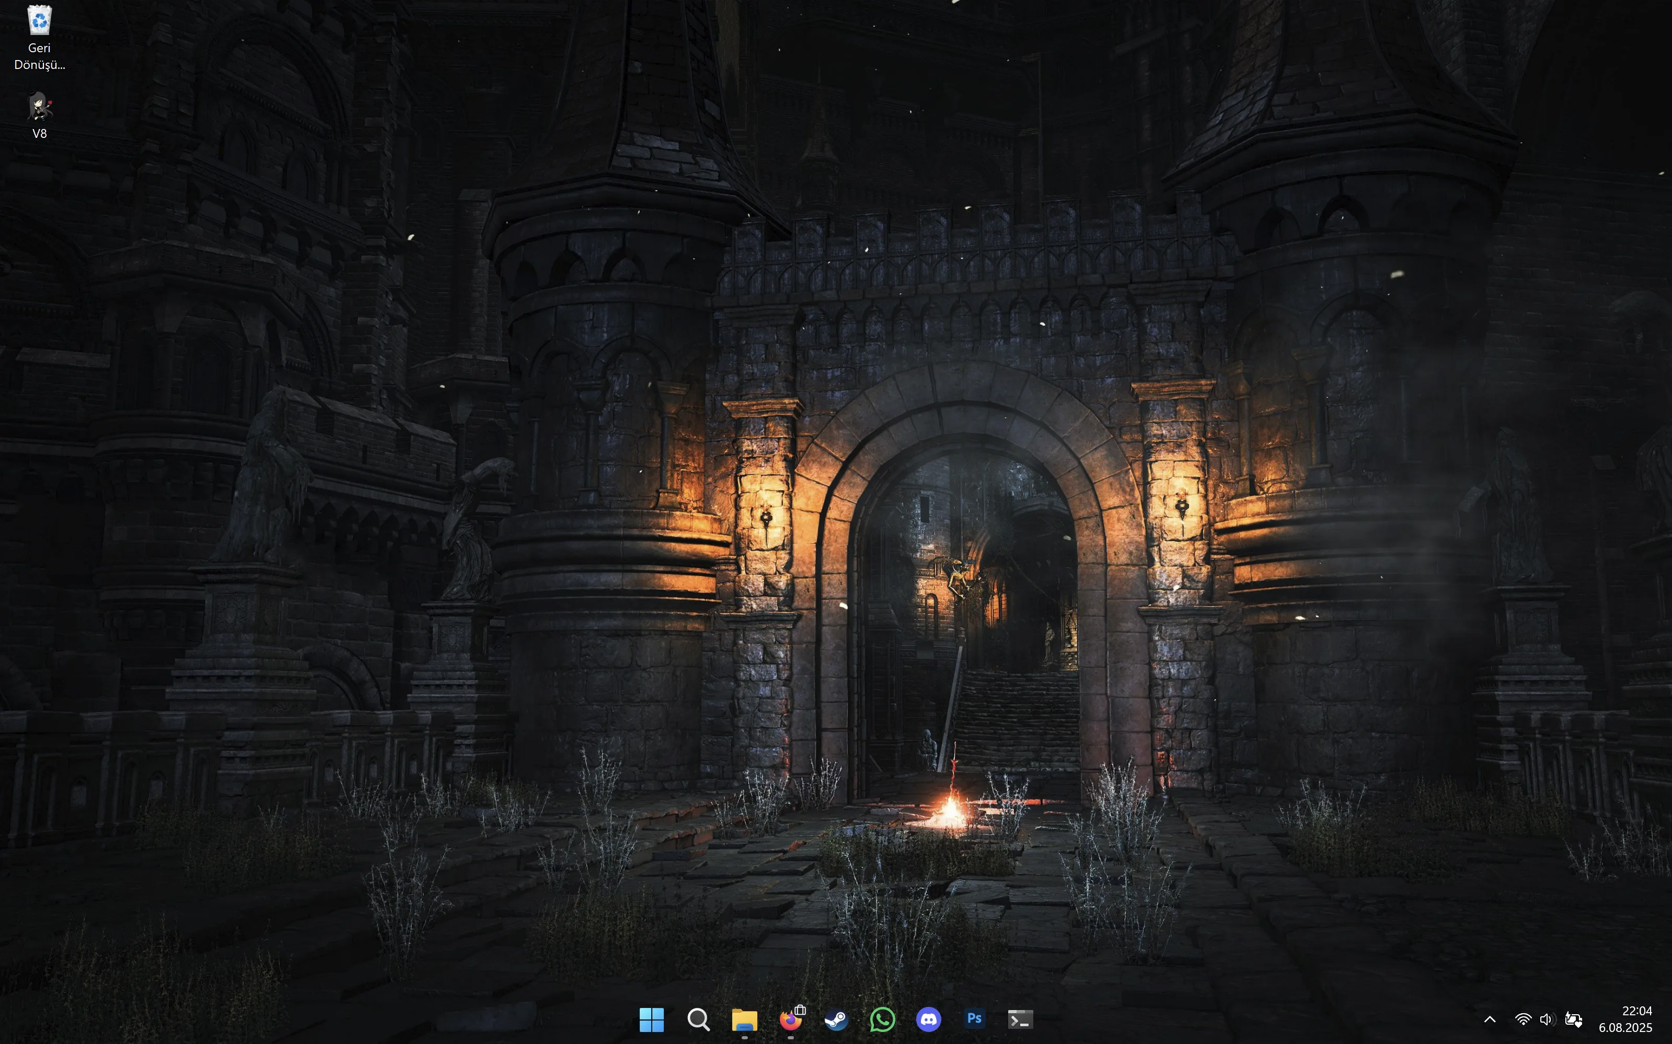Image resolution: width=1672 pixels, height=1044 pixels.
Task: Launch Steam from the taskbar
Action: [836, 1019]
